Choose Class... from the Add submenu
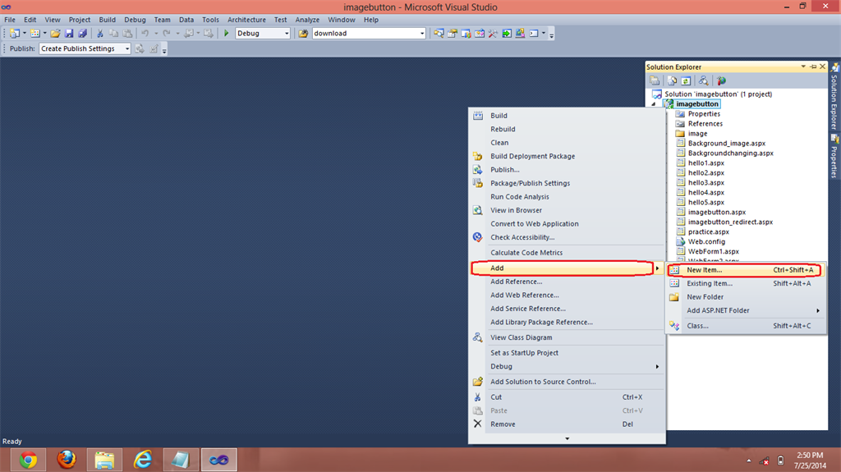 click(x=746, y=326)
